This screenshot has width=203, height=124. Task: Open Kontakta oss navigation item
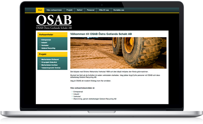[119, 10]
